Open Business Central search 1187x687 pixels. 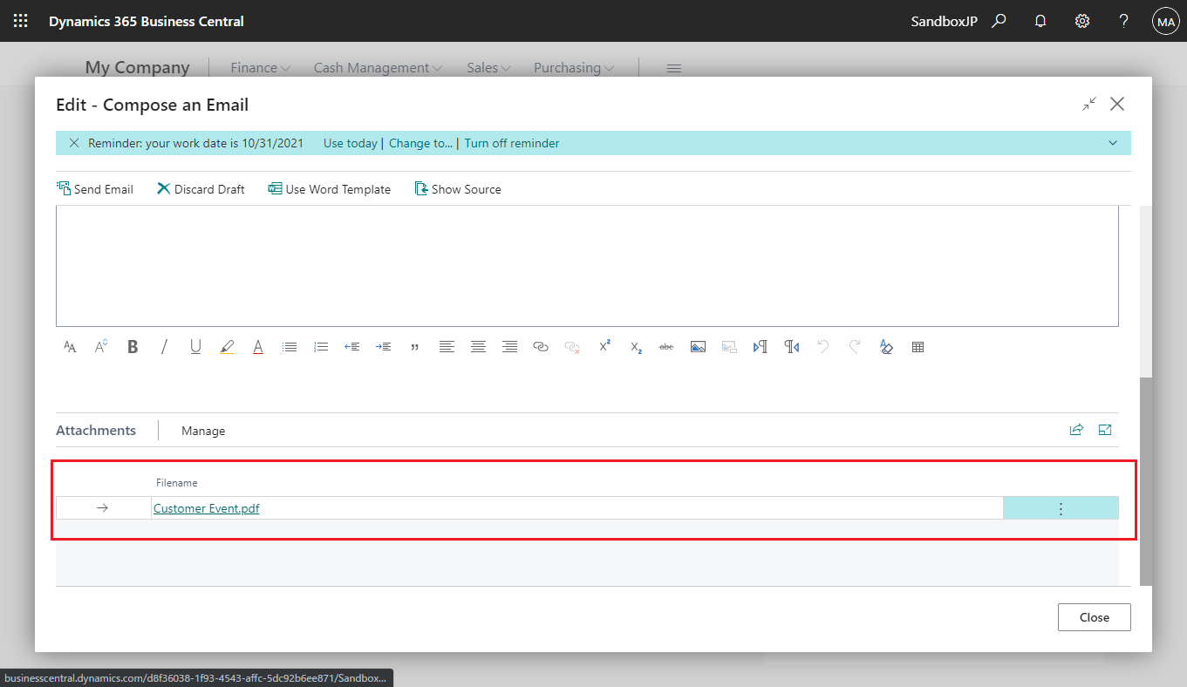(999, 20)
